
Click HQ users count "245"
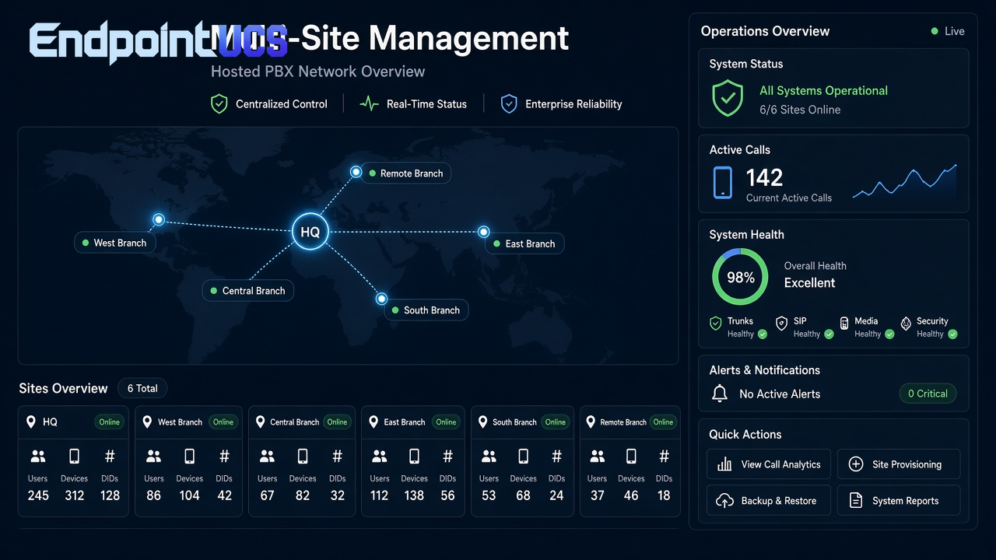(38, 495)
